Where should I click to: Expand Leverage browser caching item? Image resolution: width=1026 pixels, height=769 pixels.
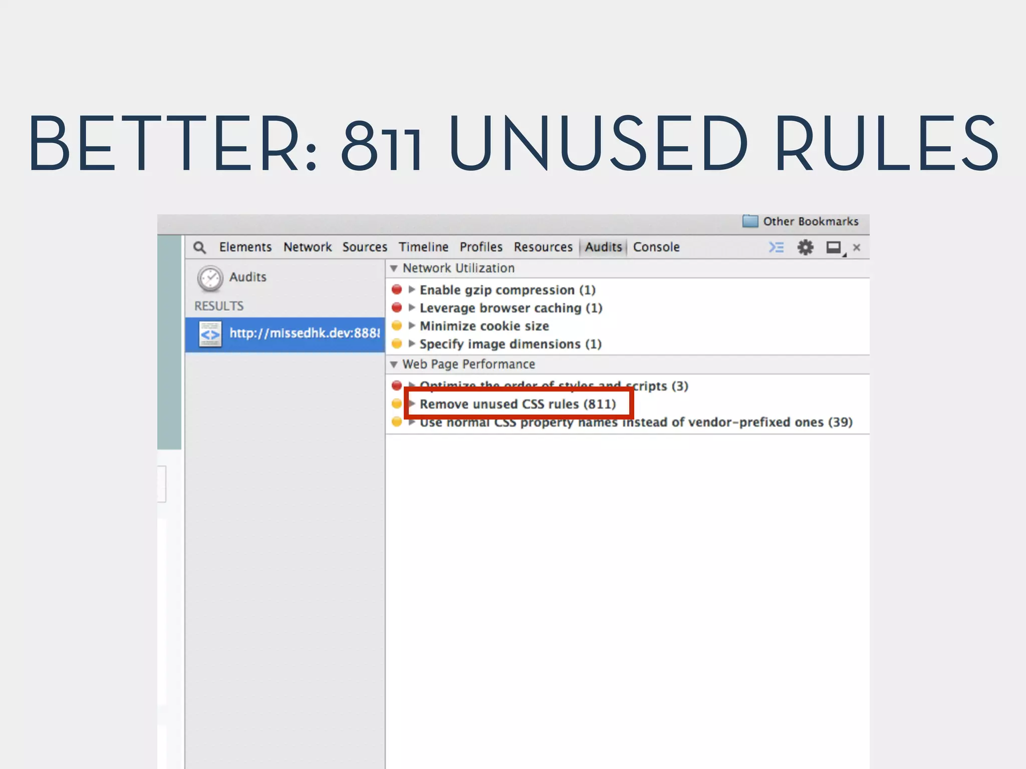point(412,308)
